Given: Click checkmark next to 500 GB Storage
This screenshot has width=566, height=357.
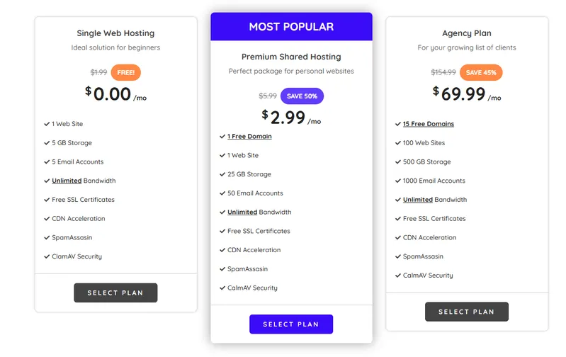Looking at the screenshot, I should (x=398, y=162).
